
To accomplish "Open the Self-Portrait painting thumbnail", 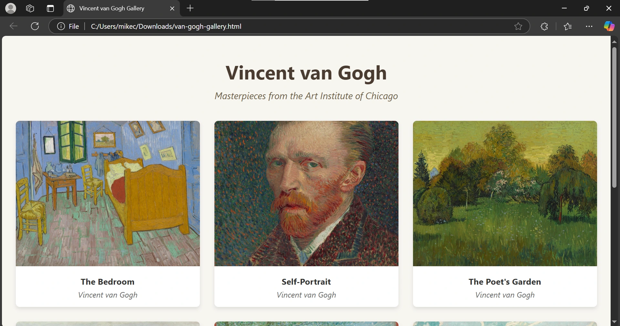I will pyautogui.click(x=306, y=194).
